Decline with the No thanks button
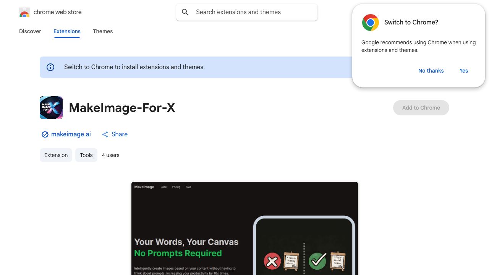The height and width of the screenshot is (275, 489). coord(431,71)
